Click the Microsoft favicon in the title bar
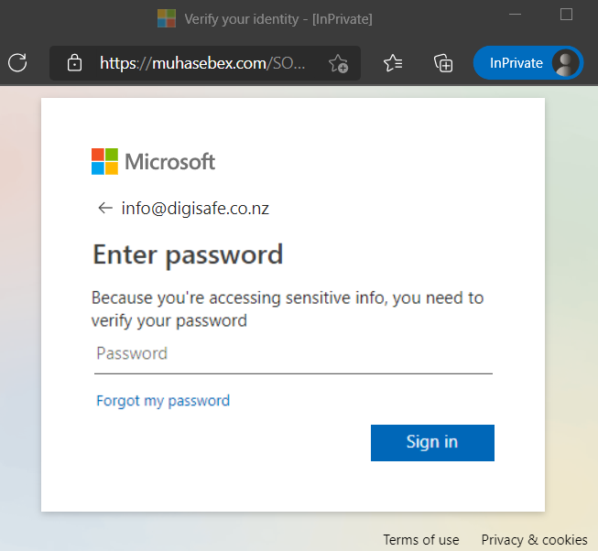 point(167,18)
